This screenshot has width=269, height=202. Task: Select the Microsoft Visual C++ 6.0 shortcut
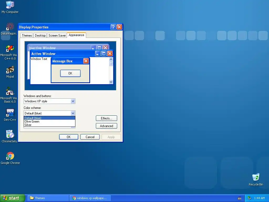(9, 52)
